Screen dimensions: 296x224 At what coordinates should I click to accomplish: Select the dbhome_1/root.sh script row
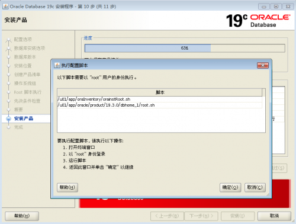[160, 105]
